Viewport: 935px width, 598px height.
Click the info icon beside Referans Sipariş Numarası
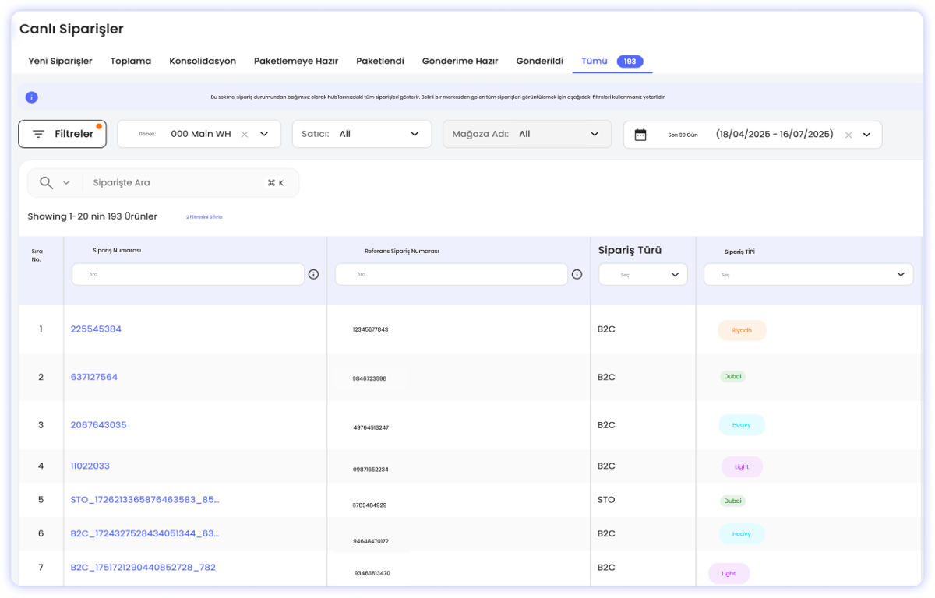tap(577, 274)
